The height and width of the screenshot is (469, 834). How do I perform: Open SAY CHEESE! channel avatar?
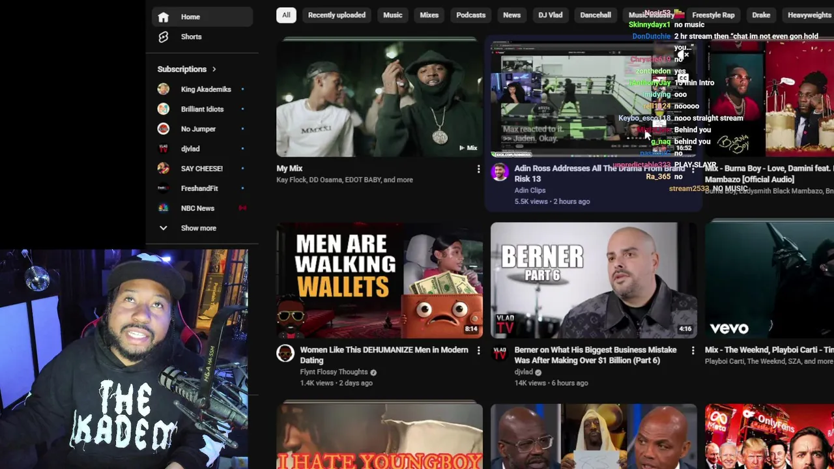click(164, 169)
